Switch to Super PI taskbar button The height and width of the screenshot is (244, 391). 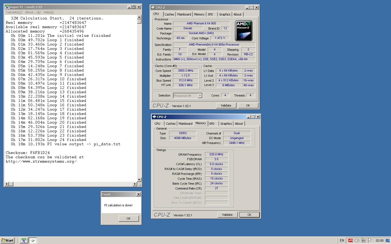[24, 240]
